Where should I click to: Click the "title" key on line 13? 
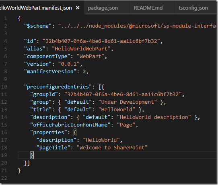41,110
